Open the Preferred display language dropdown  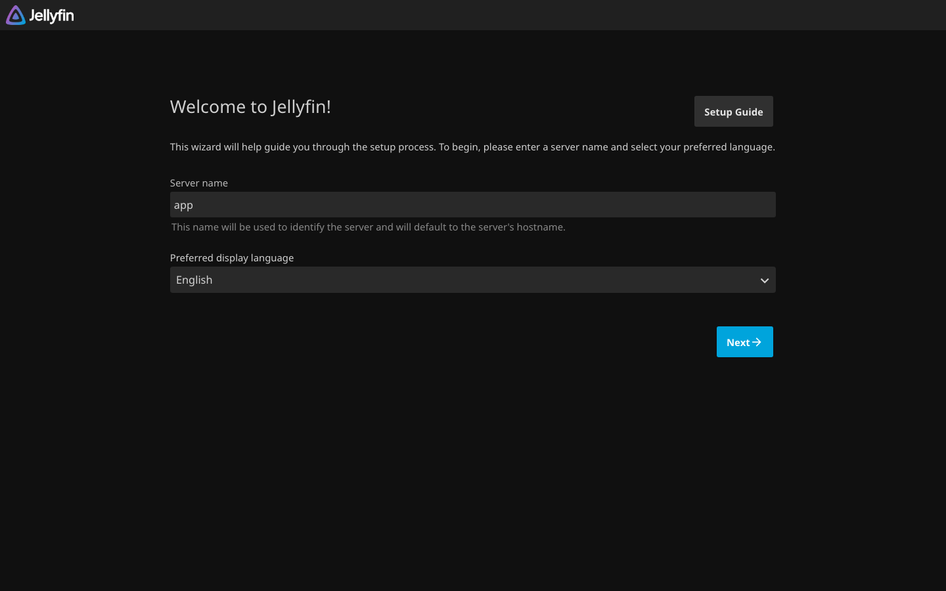(472, 280)
